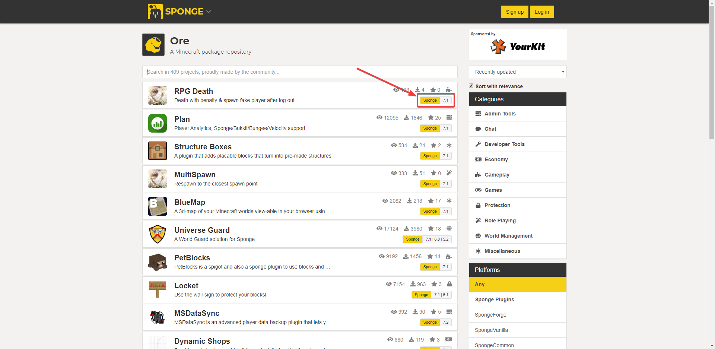Click the BlueMap project thumbnail icon

(x=158, y=206)
